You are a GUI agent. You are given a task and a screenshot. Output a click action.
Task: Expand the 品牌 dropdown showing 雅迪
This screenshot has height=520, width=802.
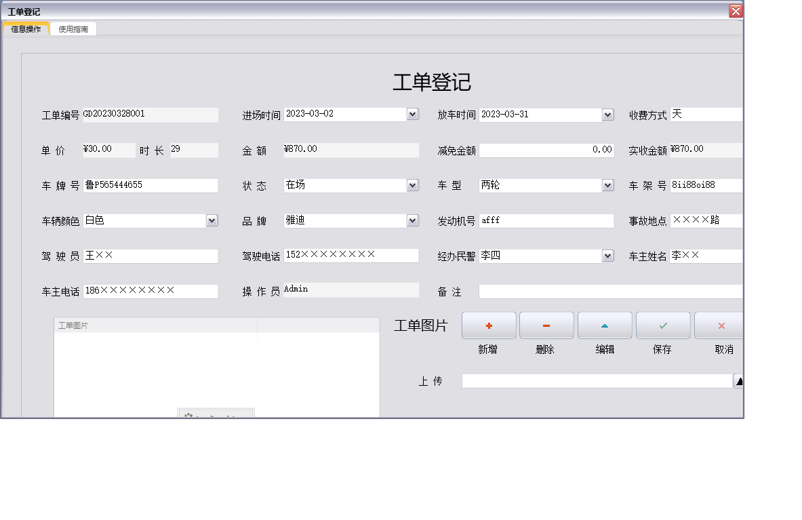coord(412,220)
